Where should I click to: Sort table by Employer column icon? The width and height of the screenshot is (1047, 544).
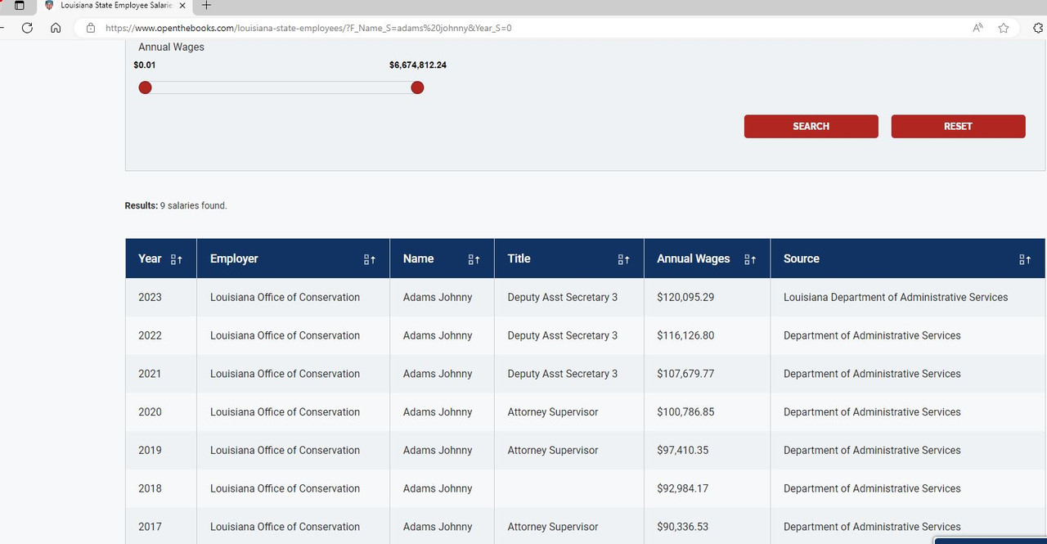pos(370,259)
